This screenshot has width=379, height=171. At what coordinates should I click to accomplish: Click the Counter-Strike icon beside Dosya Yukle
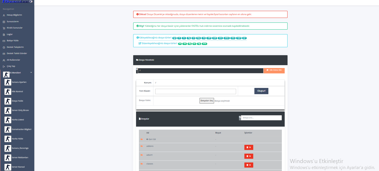[x=8, y=101]
